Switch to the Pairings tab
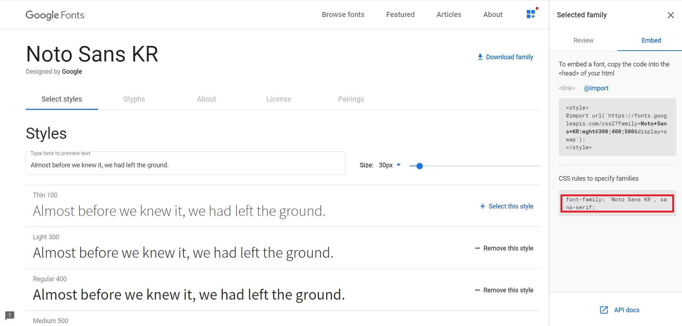Viewport: 682px width, 326px height. pyautogui.click(x=351, y=99)
